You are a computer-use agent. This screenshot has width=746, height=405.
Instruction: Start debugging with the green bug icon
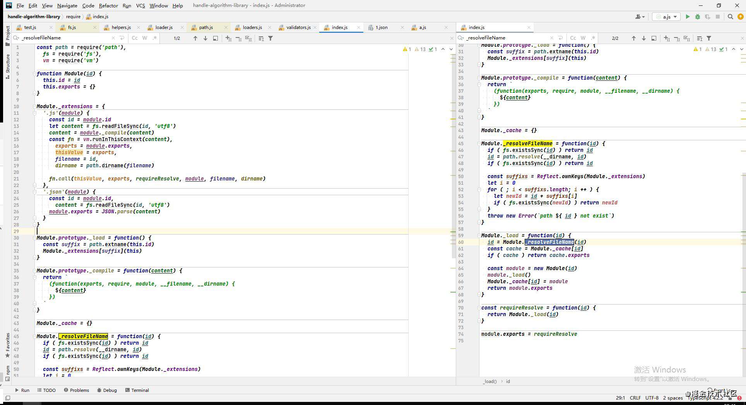(698, 17)
